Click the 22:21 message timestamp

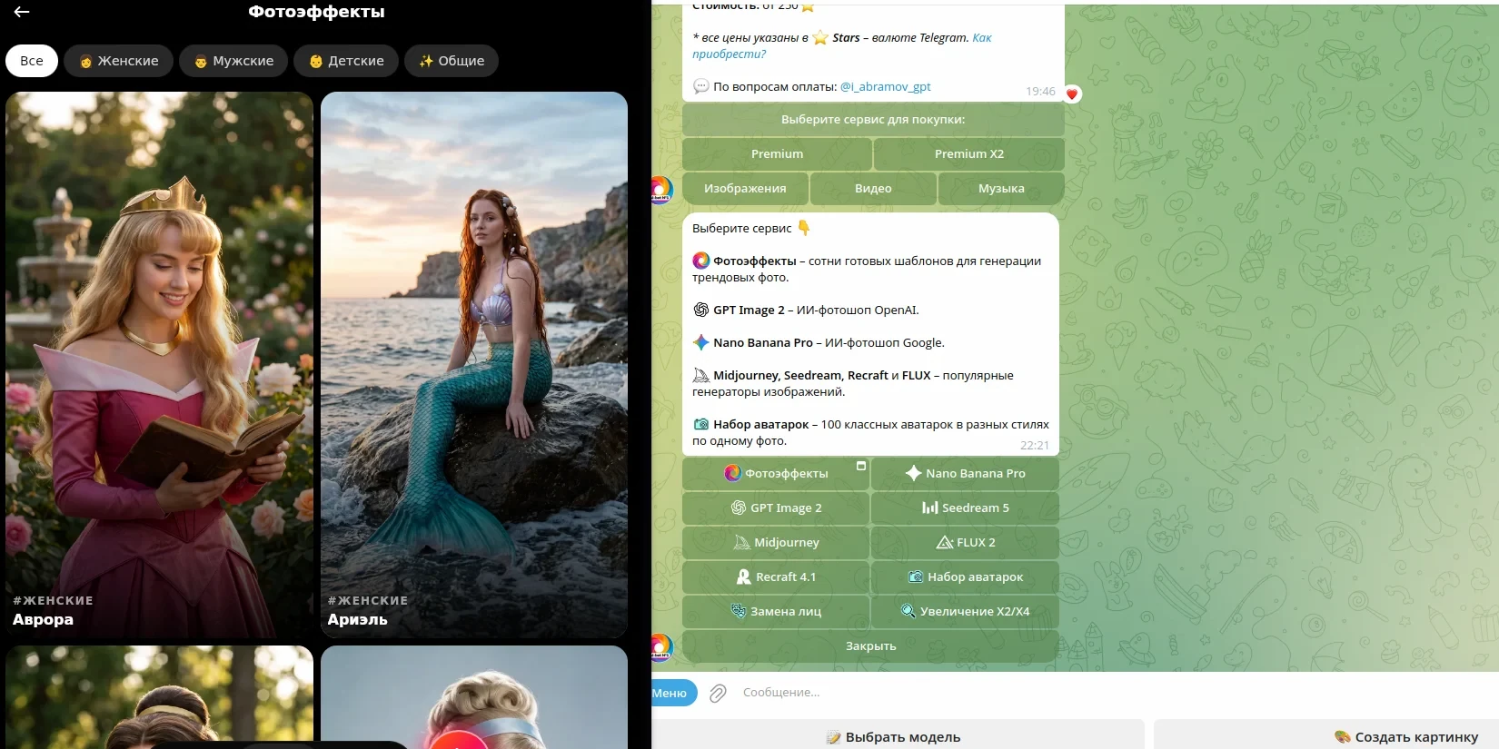pos(1034,445)
